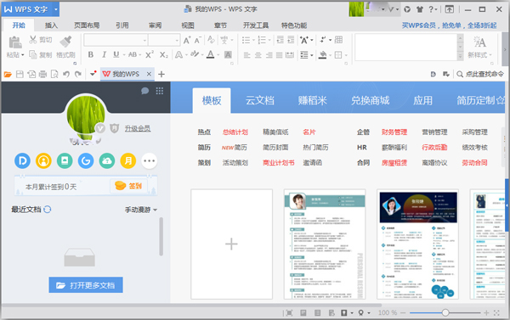Screen dimensions: 510x320
Task: Click the print preview icon
Action: [54, 75]
